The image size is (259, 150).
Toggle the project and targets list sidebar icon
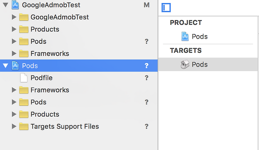(166, 8)
